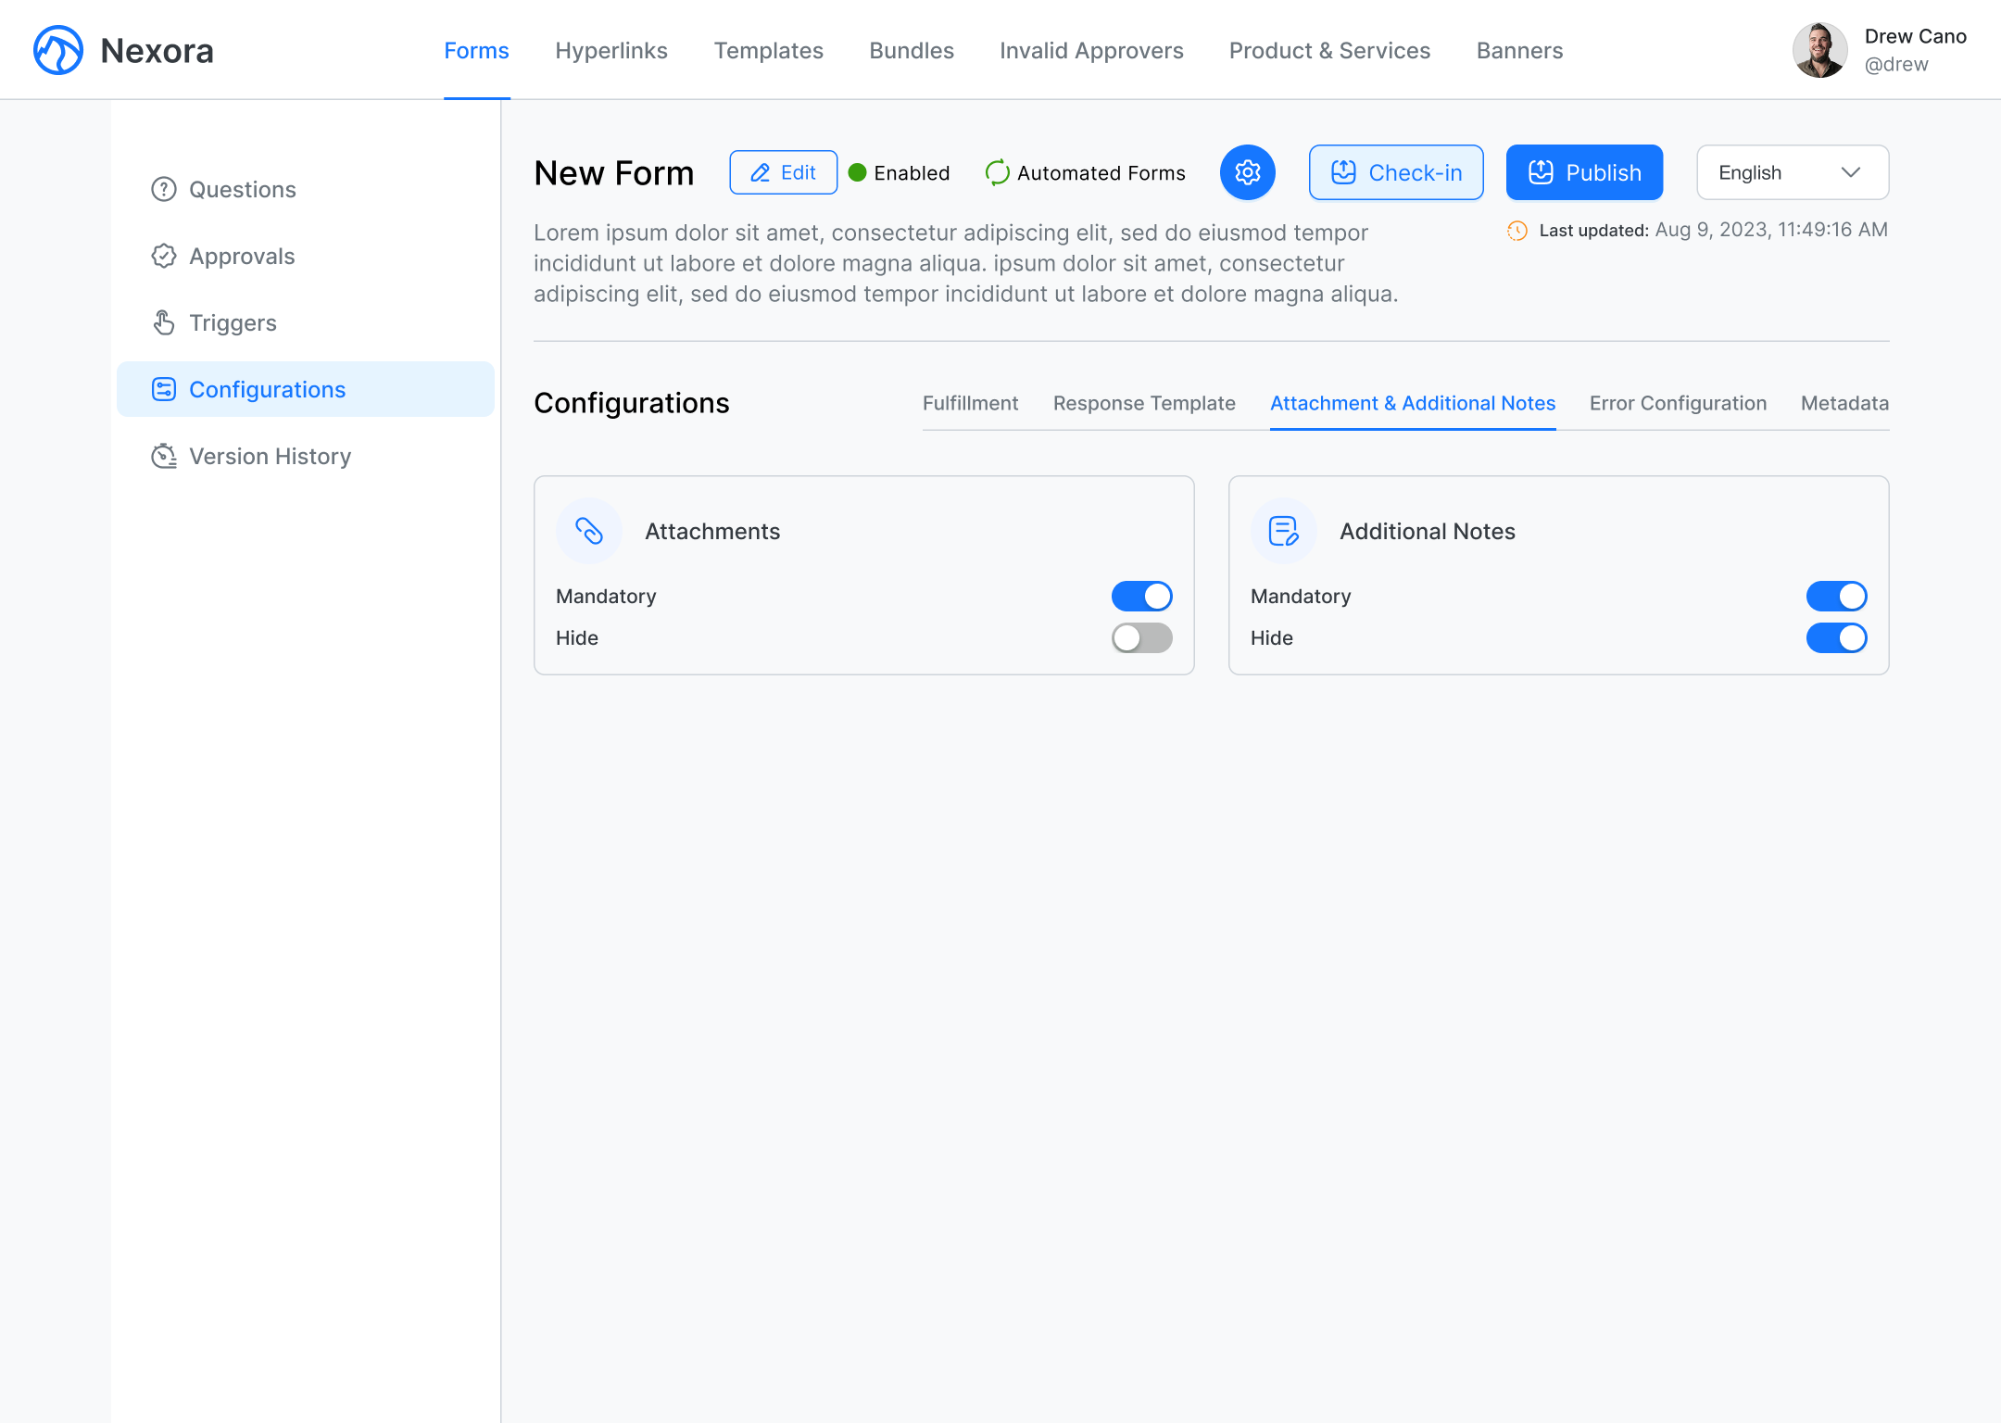2001x1423 pixels.
Task: Switch to the Error Configuration tab
Action: click(x=1678, y=403)
